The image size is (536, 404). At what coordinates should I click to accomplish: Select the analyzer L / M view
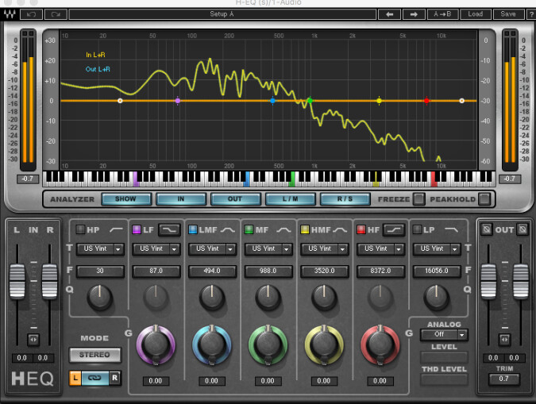click(288, 199)
